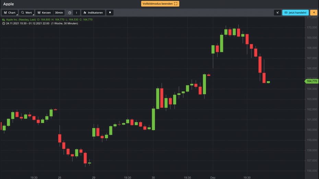The height and width of the screenshot is (179, 319).
Task: Click the Apple title heading
Action: (x=9, y=4)
